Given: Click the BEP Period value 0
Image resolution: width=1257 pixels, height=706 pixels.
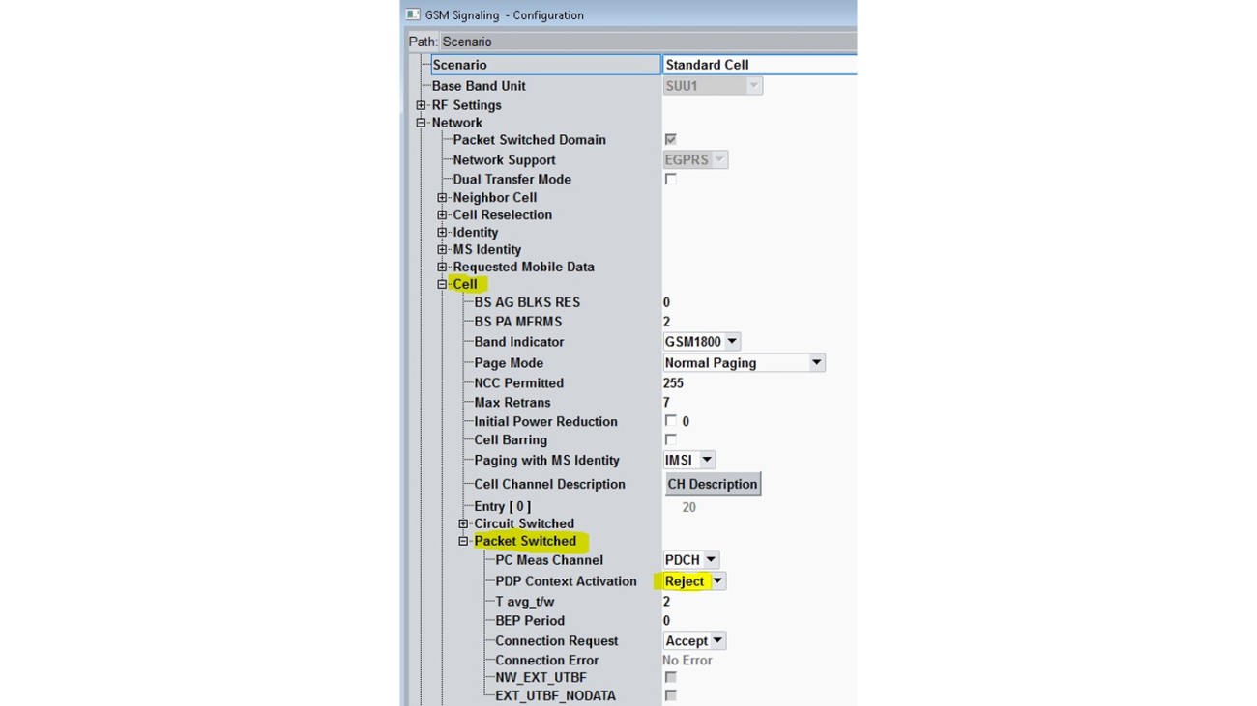Looking at the screenshot, I should pos(666,620).
